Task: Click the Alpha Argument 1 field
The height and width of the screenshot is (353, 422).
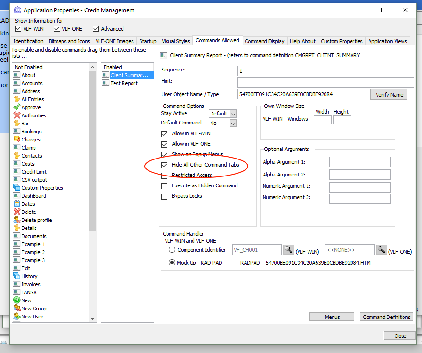Action: [x=360, y=162]
